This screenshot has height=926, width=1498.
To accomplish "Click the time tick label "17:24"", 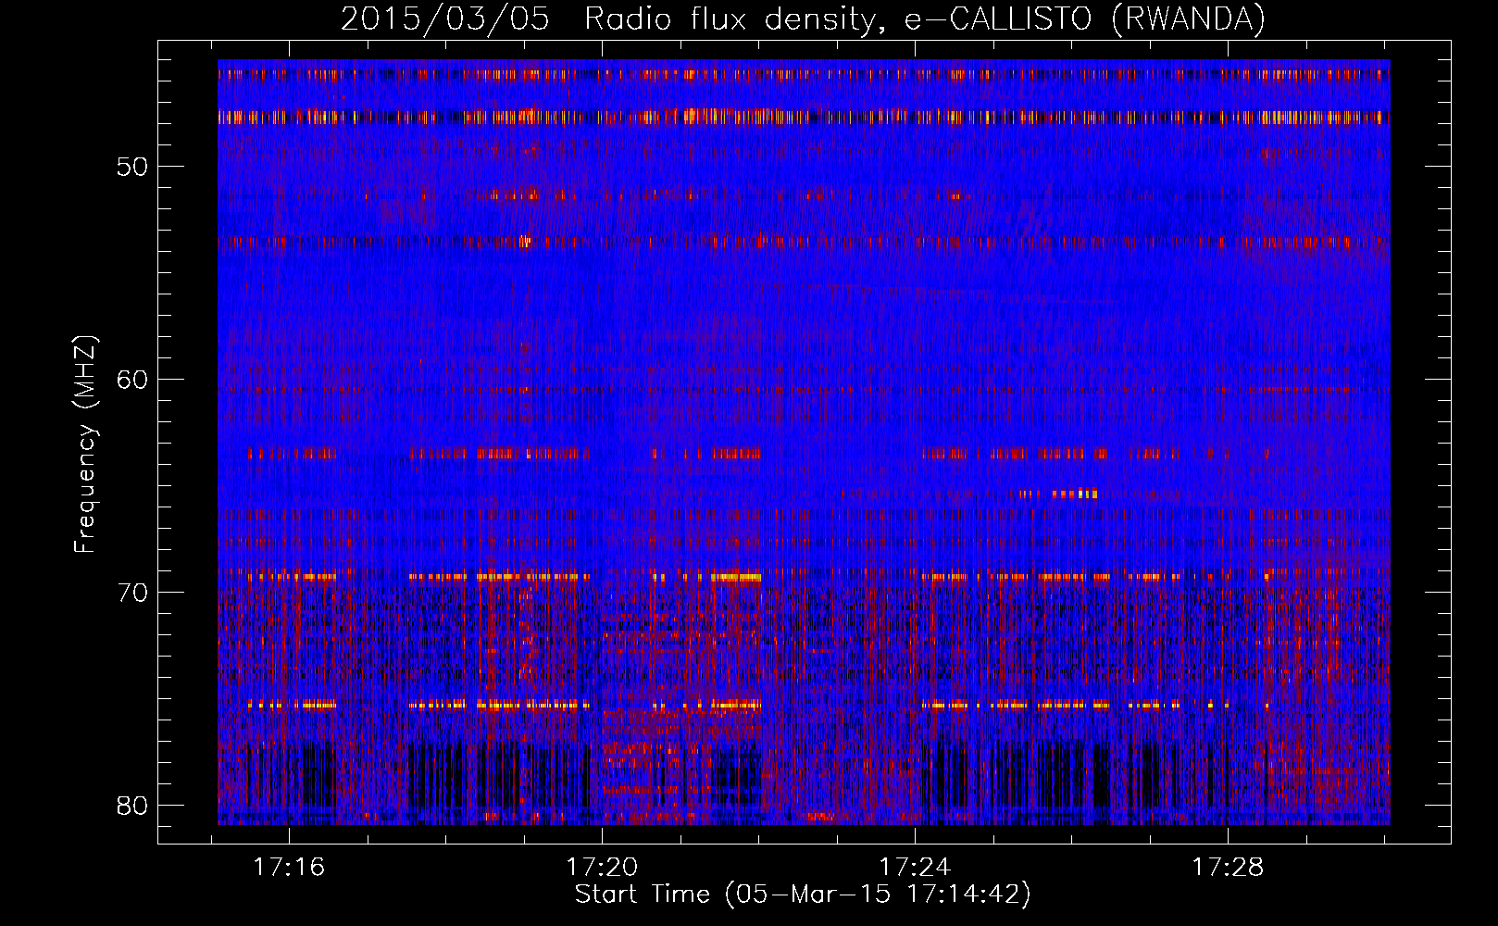I will click(915, 868).
